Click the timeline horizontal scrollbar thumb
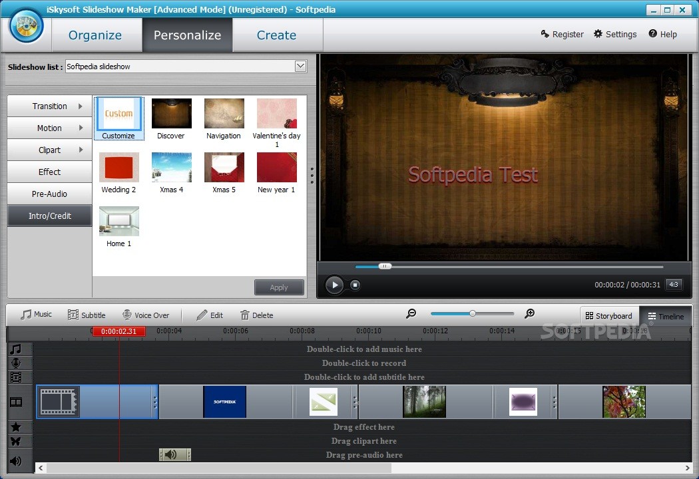699x479 pixels. tap(219, 468)
